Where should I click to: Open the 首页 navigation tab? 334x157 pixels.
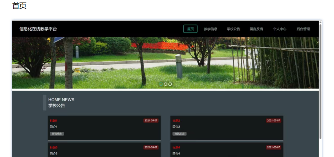pyautogui.click(x=190, y=29)
